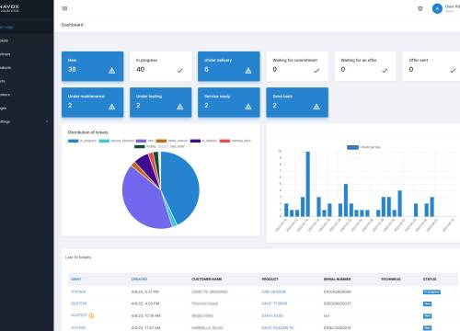Click the checkmark in the Waiting for an offer card
Screen dimensions: 460x331
(385, 71)
